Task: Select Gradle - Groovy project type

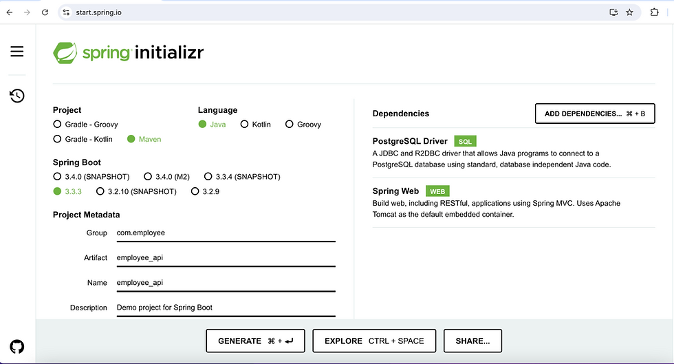Action: coord(57,125)
